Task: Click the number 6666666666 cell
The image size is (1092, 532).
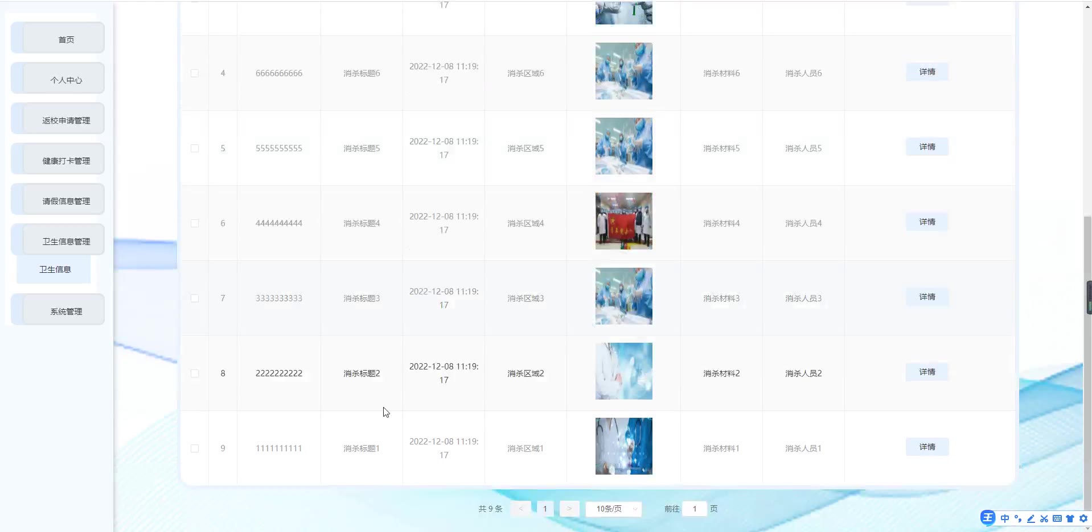Action: point(279,73)
